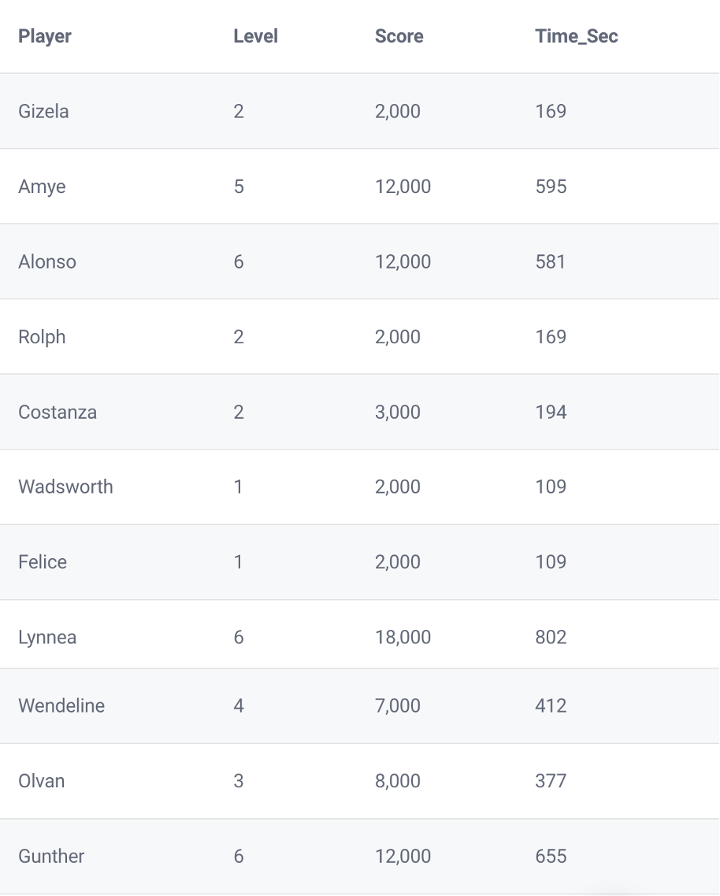Select Lynnea's time value 802
The width and height of the screenshot is (720, 896).
click(551, 637)
